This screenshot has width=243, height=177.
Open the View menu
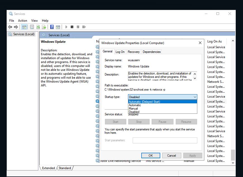pyautogui.click(x=34, y=20)
